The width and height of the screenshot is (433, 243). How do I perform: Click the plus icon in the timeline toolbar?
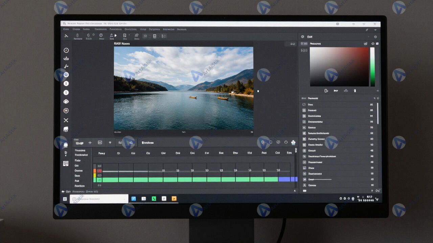coord(90,143)
